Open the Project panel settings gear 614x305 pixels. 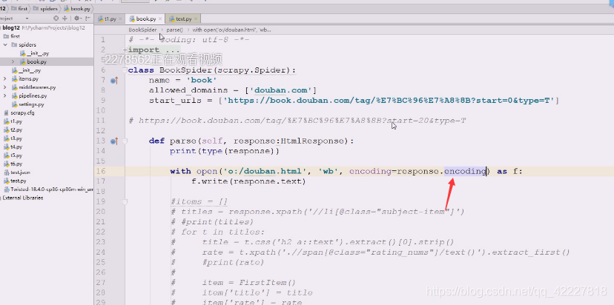tap(77, 19)
